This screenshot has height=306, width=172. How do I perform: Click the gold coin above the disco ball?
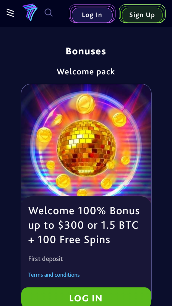(85, 104)
